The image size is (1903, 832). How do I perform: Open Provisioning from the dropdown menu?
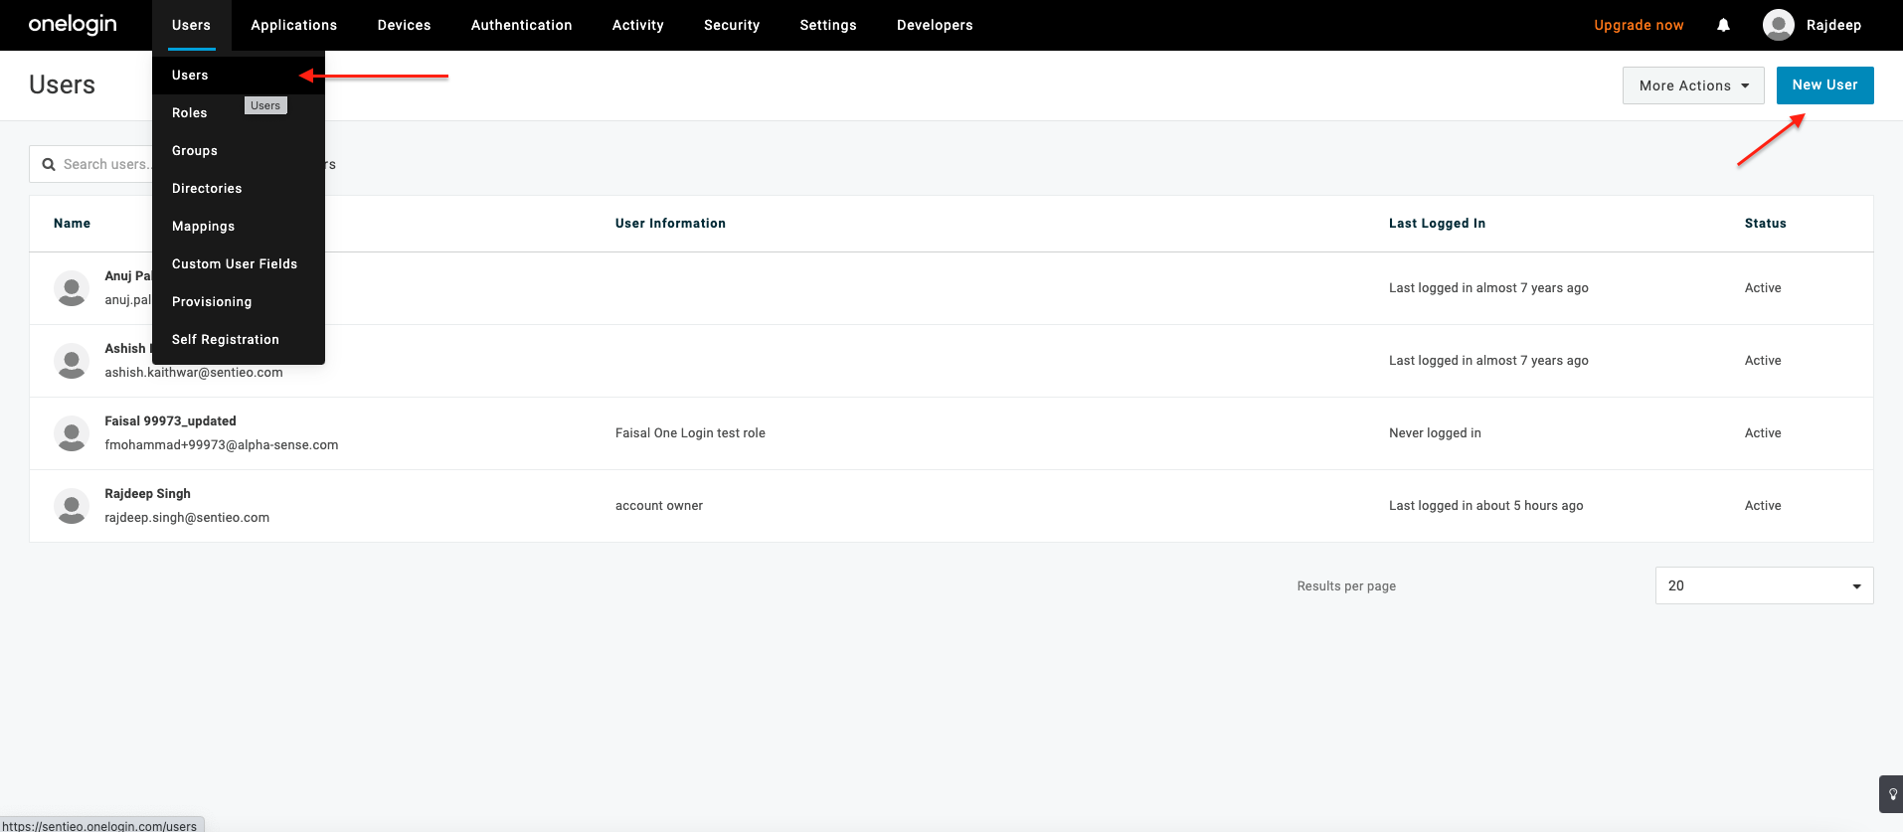211,302
